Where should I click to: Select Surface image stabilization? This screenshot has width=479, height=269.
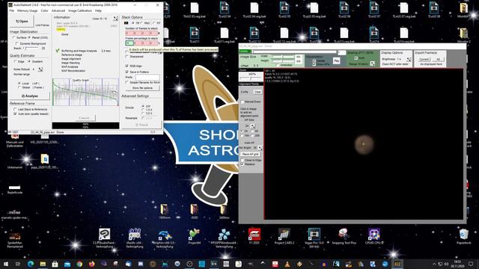click(x=14, y=37)
